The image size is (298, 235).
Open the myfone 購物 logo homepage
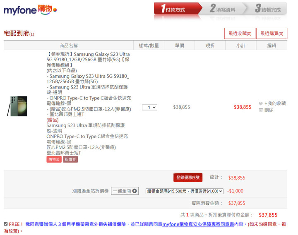[x=30, y=10]
